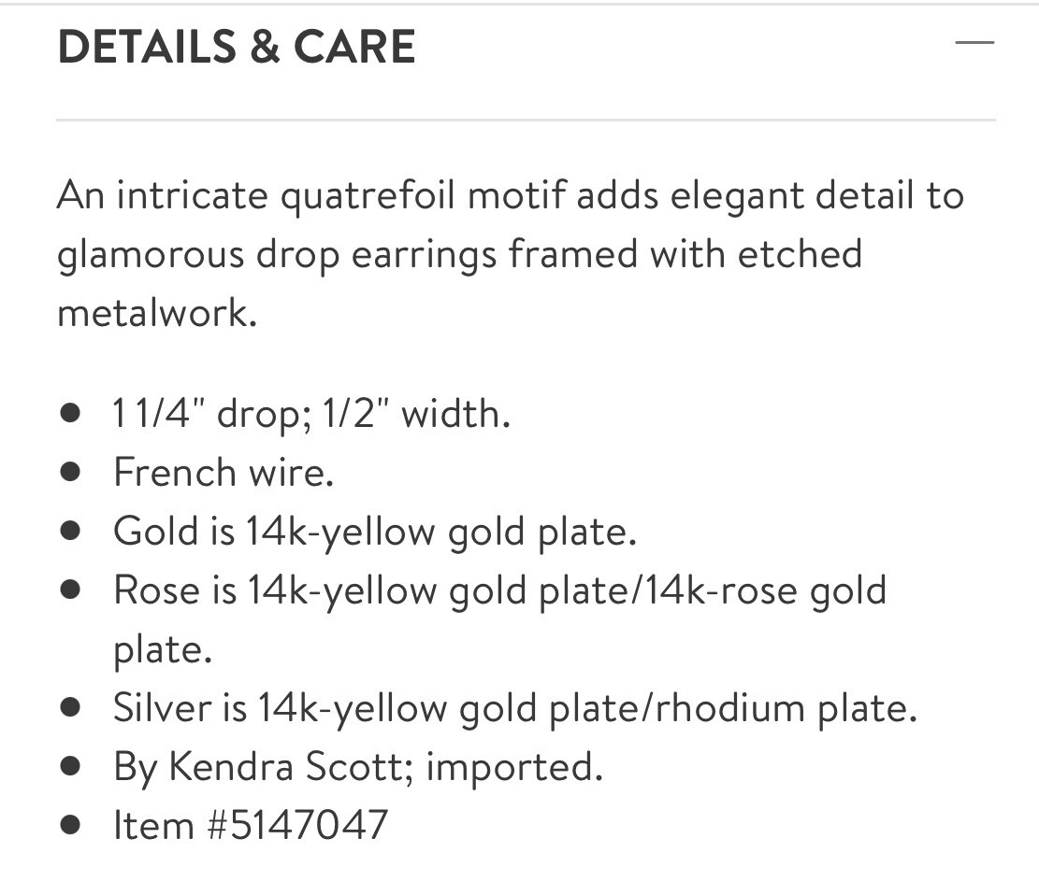
Task: Click the Gold is 14k-yellow gold plate line
Action: point(375,532)
